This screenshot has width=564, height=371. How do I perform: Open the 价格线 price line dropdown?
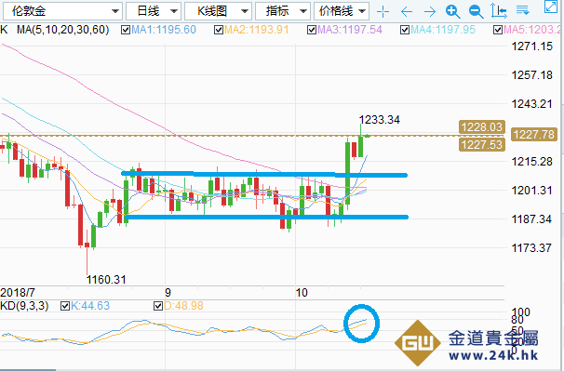(341, 11)
